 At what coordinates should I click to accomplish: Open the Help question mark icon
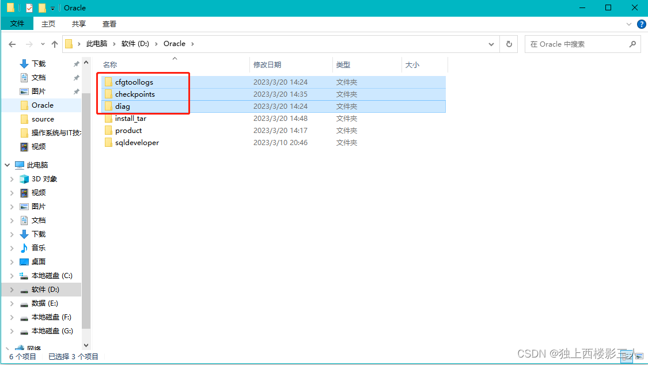pos(642,24)
